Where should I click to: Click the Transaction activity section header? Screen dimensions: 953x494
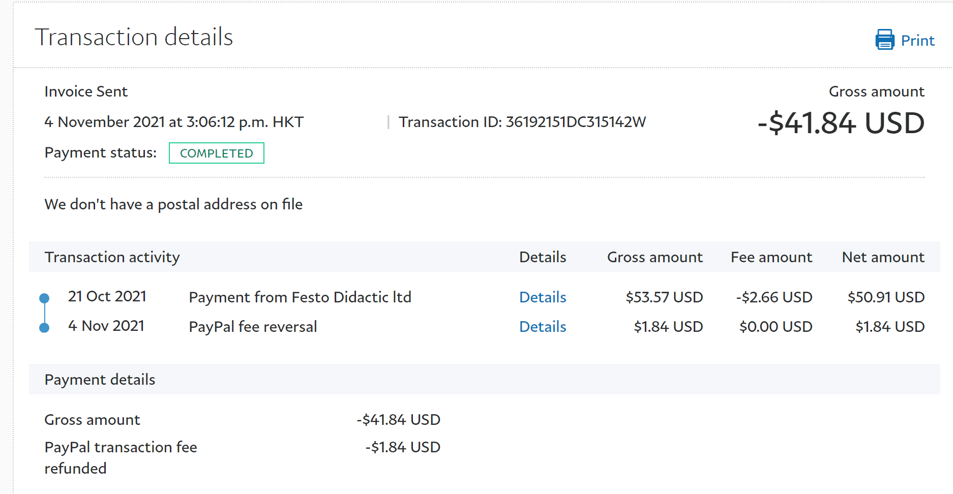click(x=112, y=257)
